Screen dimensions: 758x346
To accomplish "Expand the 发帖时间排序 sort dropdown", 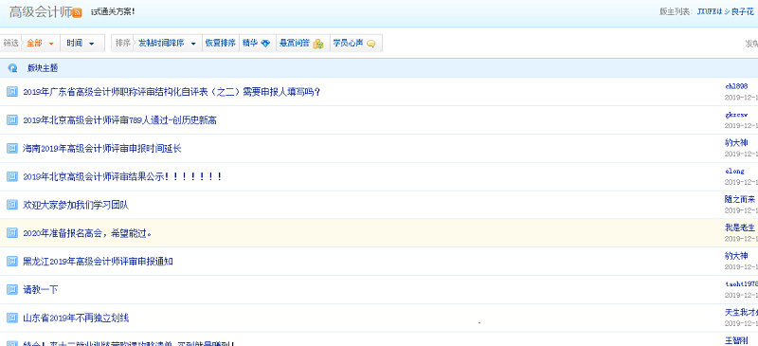I will coord(167,43).
